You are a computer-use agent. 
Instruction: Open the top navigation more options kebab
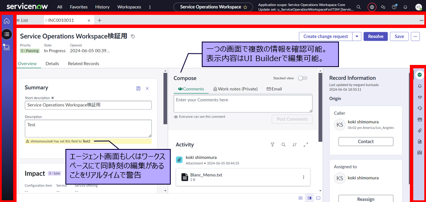[150, 7]
